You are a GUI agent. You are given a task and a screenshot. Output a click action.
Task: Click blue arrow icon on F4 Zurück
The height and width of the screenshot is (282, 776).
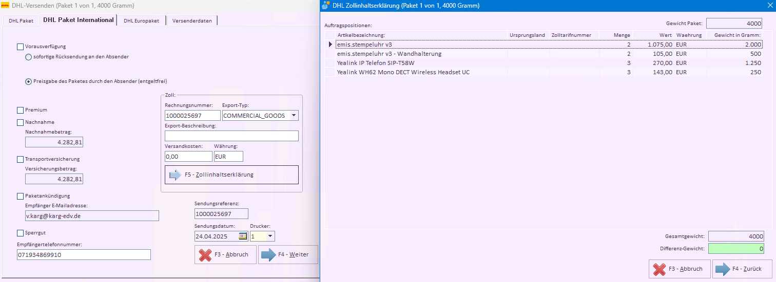[723, 269]
